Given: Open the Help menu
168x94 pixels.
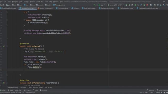Looking at the screenshot, I should (61, 2).
